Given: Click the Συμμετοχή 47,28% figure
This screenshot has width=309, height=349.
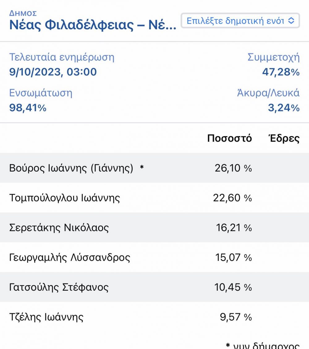Looking at the screenshot, I should 281,72.
